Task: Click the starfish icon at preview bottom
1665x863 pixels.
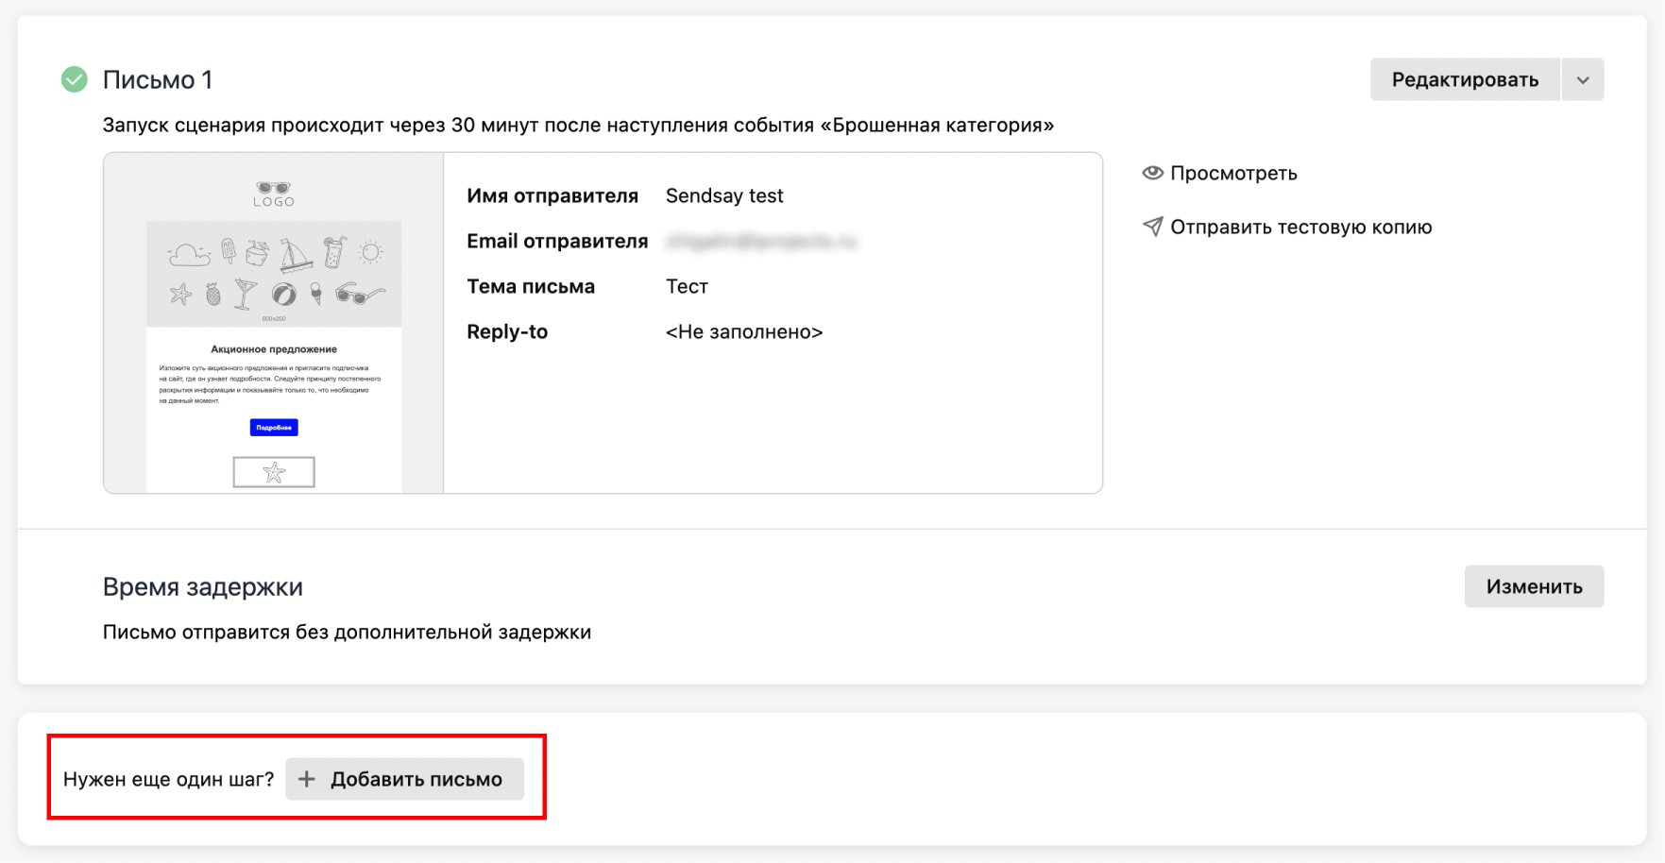Action: pos(274,471)
